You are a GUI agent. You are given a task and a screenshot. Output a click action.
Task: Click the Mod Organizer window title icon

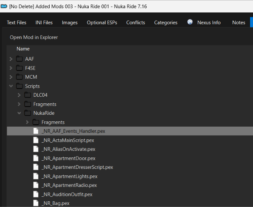click(4, 7)
